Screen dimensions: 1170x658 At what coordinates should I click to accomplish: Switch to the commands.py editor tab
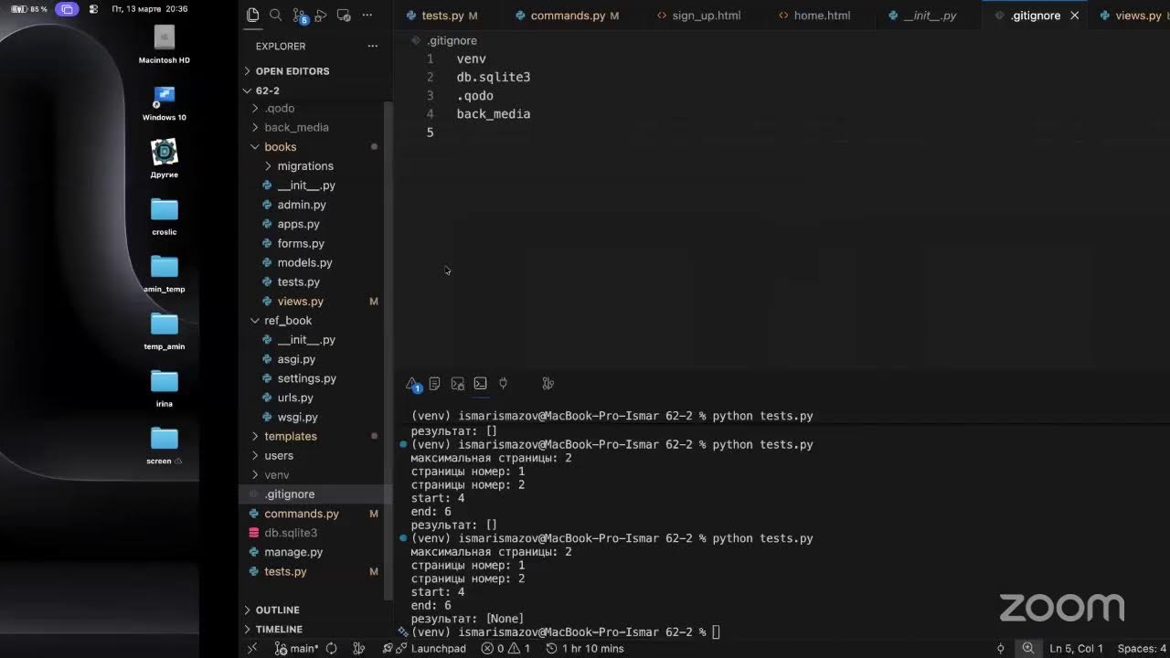pyautogui.click(x=567, y=16)
